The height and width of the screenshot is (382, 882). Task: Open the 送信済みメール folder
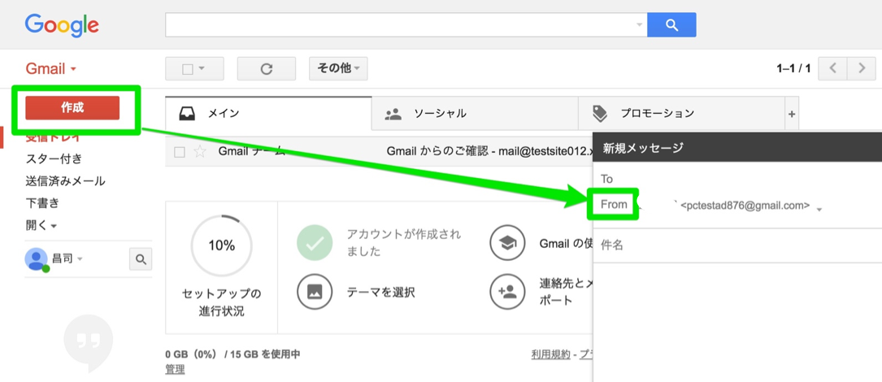[65, 181]
